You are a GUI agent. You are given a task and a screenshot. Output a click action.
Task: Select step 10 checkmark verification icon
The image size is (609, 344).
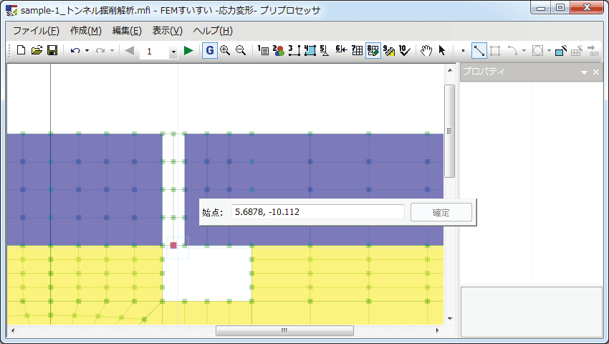(405, 51)
